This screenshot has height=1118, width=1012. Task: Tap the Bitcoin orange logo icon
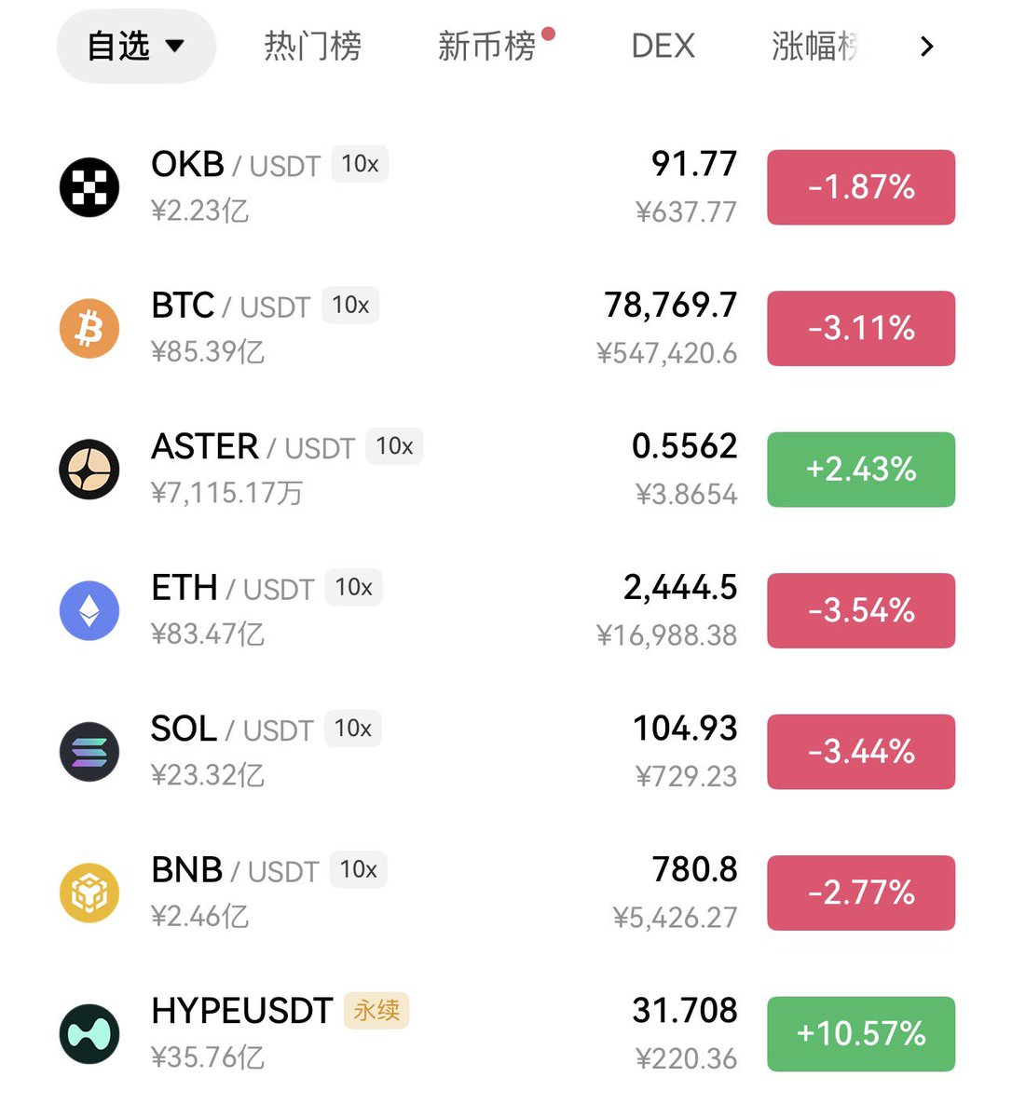pos(89,328)
